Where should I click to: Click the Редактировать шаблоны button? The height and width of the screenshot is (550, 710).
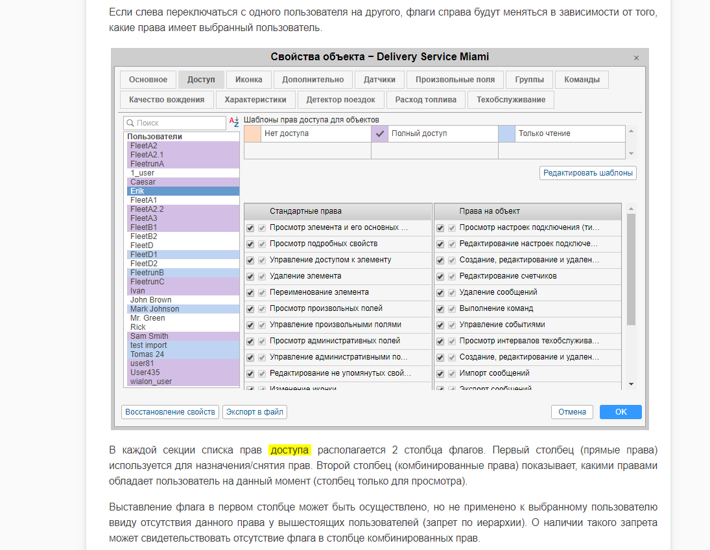pos(587,173)
